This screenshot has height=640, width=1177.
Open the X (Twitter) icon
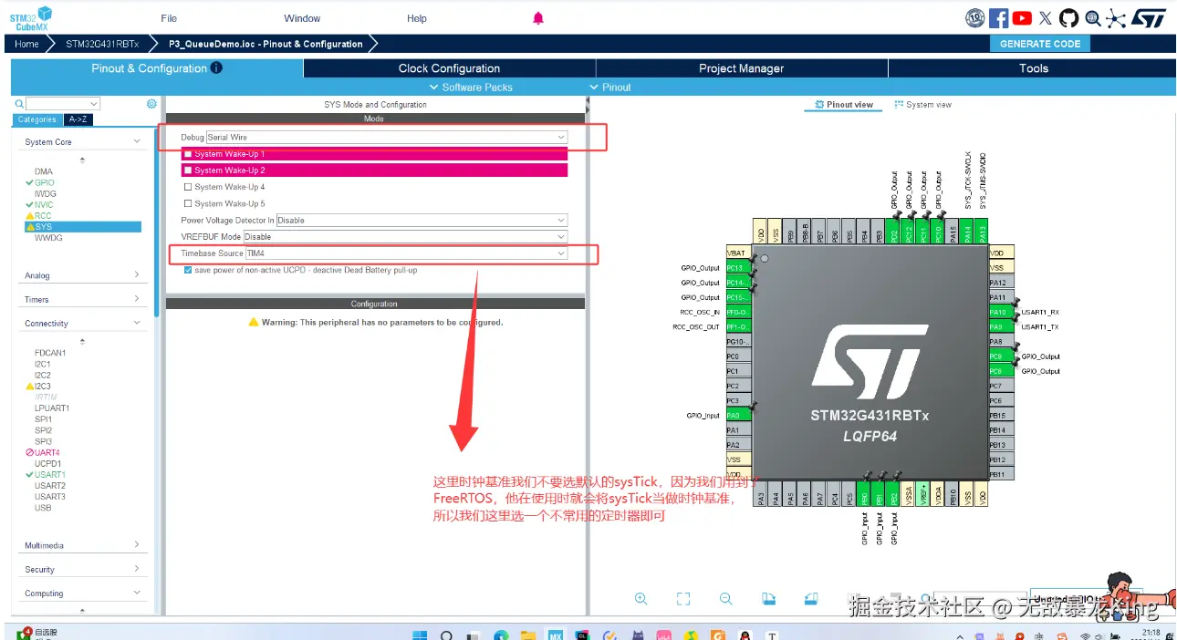click(x=1046, y=18)
